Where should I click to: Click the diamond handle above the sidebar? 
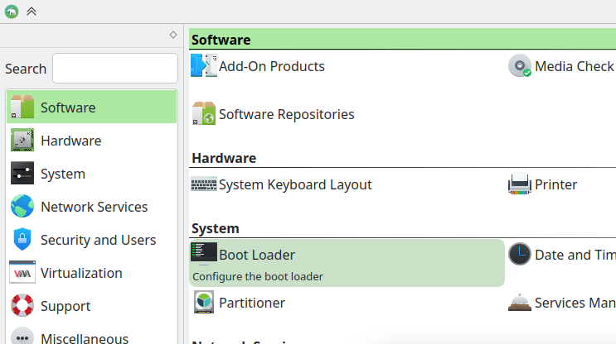tap(172, 35)
